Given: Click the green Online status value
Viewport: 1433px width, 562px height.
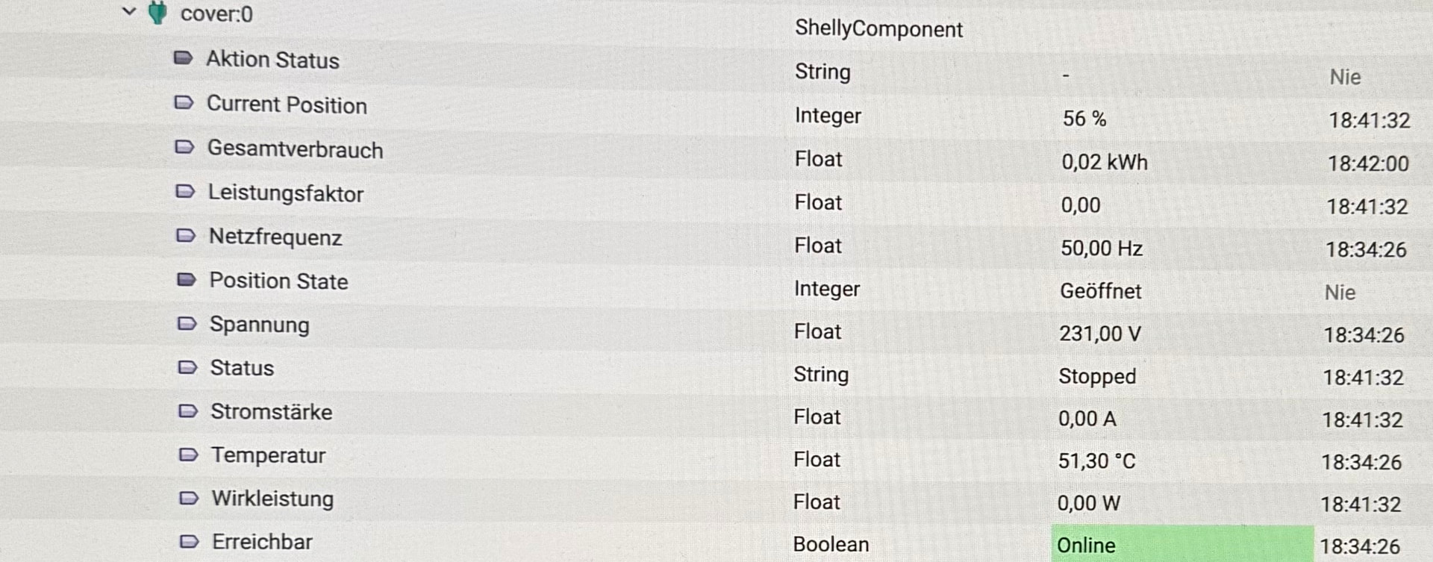Looking at the screenshot, I should coord(1086,546).
